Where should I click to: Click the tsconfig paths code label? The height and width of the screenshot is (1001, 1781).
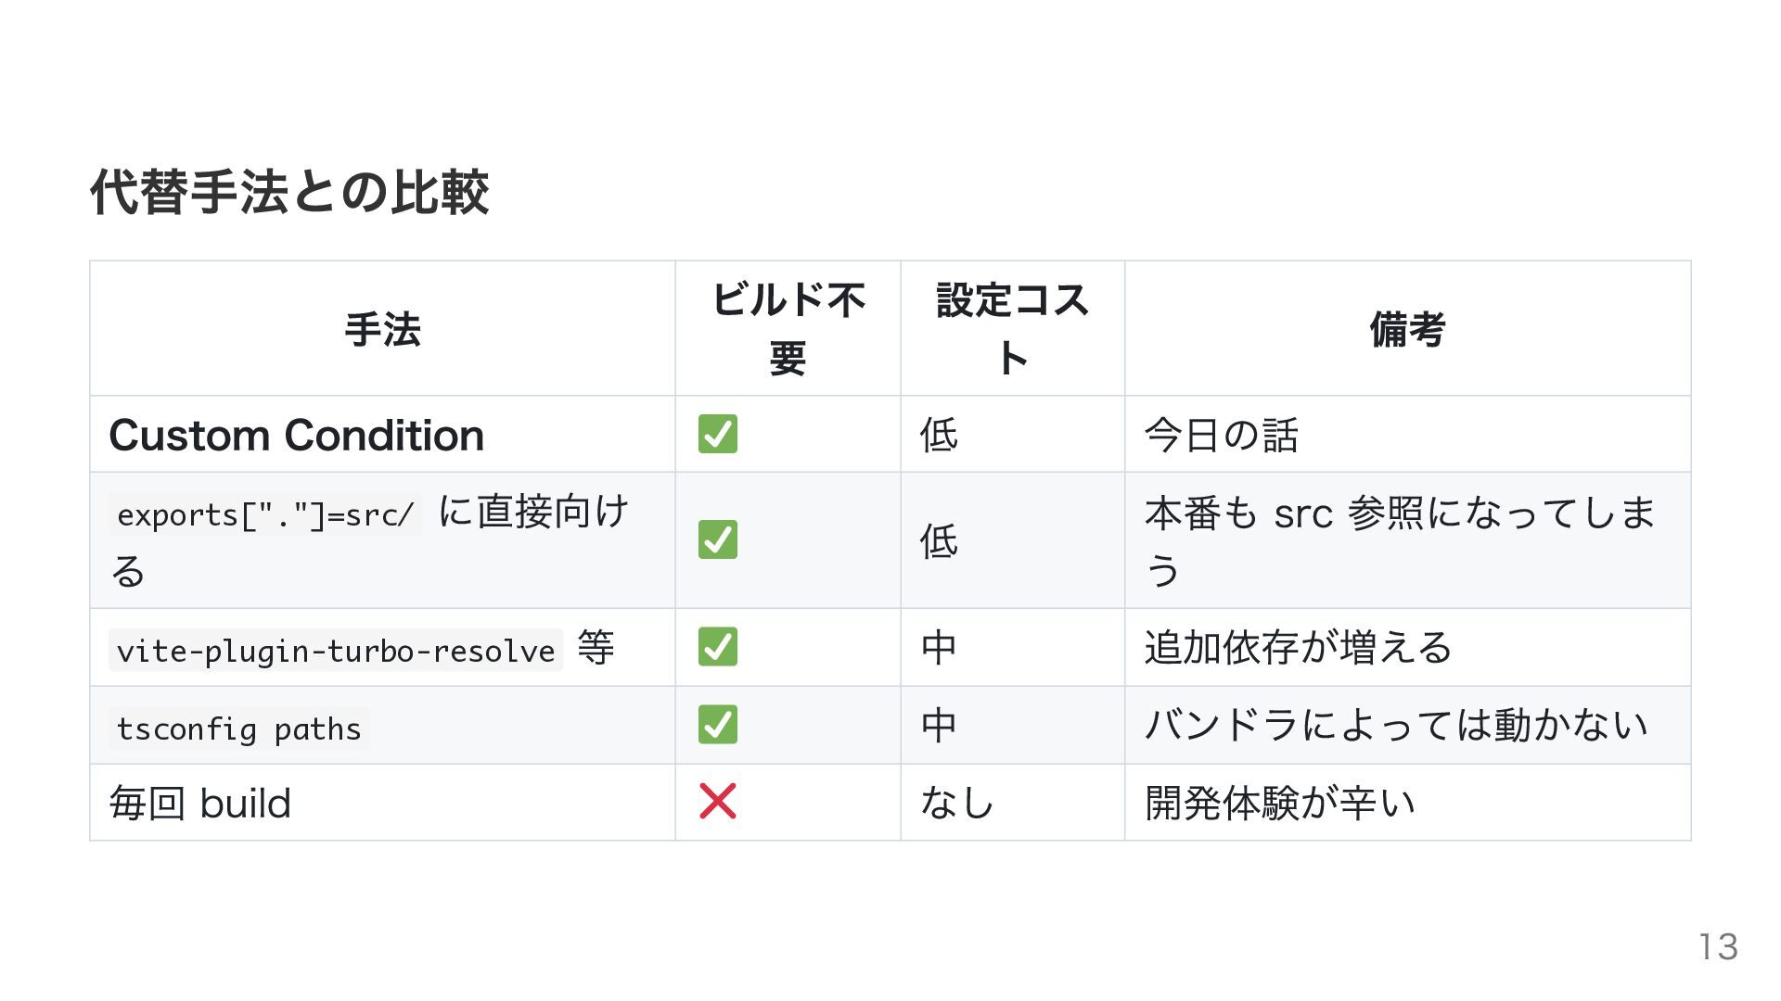pos(239,728)
